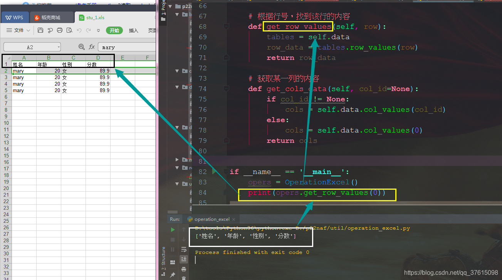Rerun operation_excel with green play icon
Viewport: 502px width, 280px height.
[173, 230]
